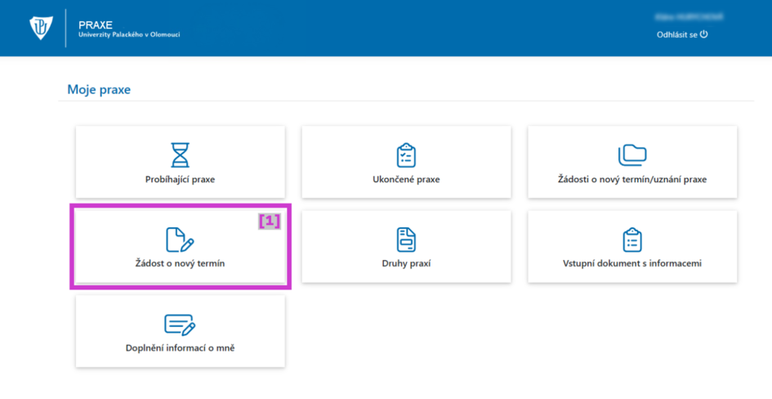Click the checklist clipboard icon for Ukončené praxe
772x399 pixels.
coord(406,155)
